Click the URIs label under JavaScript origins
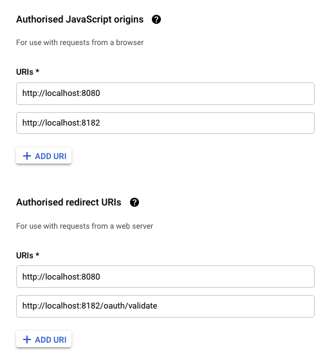 point(24,72)
